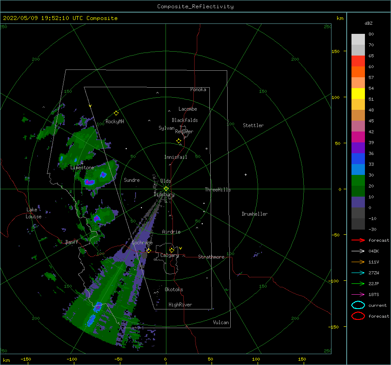
Task: Click the RedDeer city label
Action: click(184, 132)
